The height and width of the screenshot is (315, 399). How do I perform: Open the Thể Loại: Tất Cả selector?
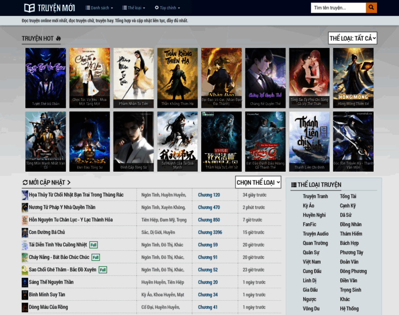[x=353, y=38]
